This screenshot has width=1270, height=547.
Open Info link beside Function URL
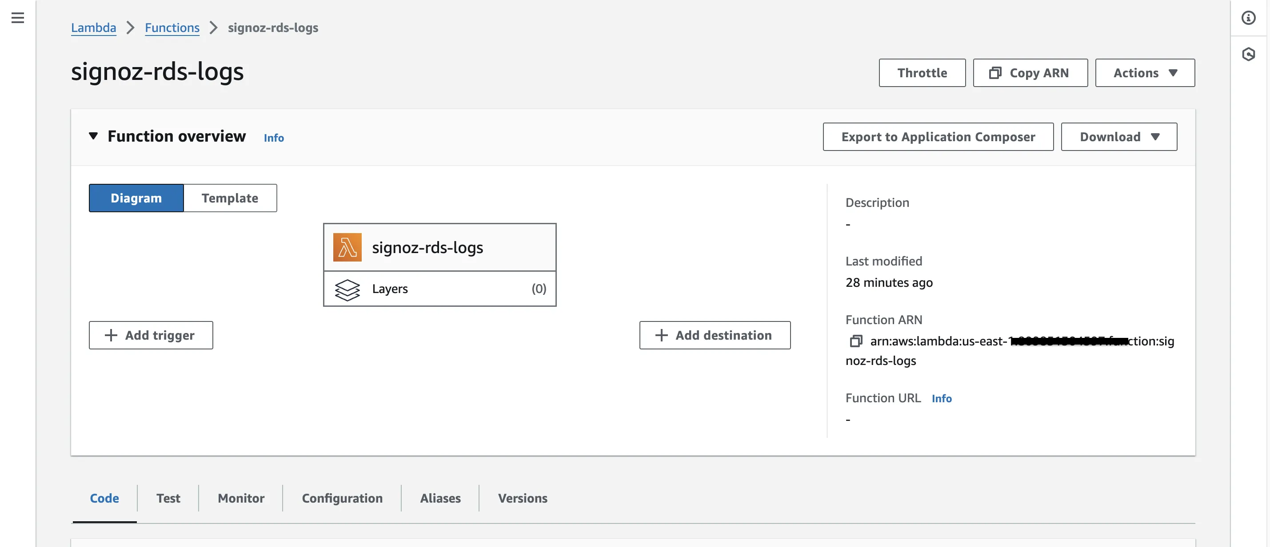coord(941,399)
